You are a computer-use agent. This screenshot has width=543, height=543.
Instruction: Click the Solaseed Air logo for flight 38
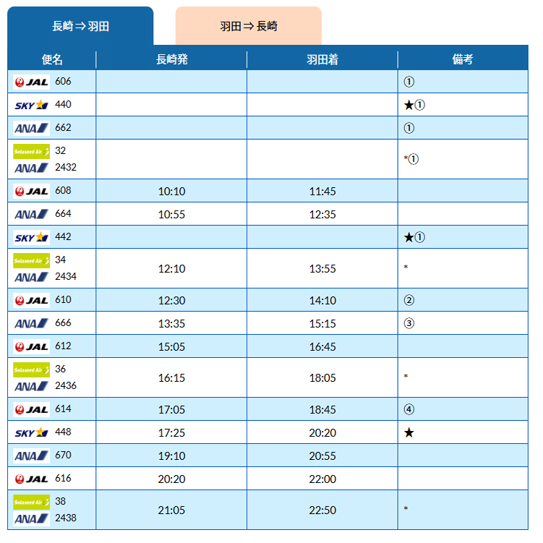(x=32, y=502)
